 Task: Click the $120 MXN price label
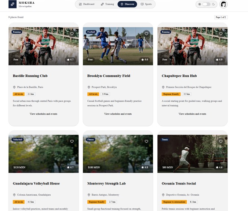coord(19,167)
